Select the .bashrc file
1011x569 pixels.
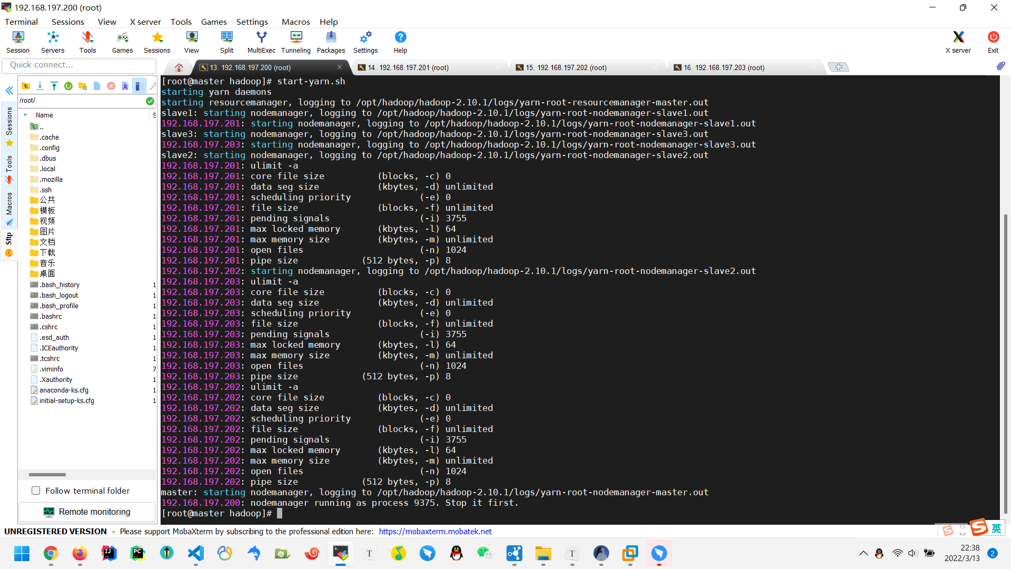click(51, 316)
